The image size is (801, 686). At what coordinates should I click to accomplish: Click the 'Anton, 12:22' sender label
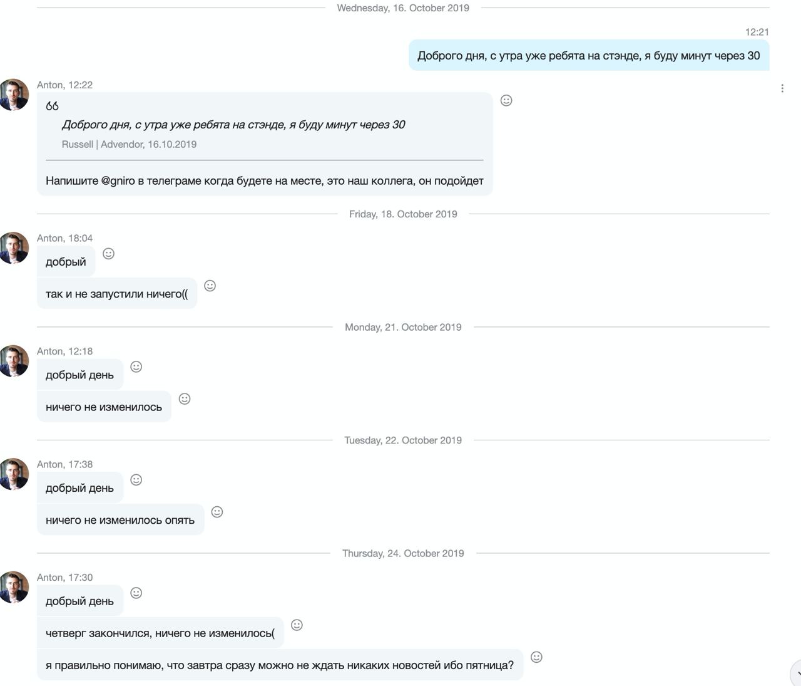64,85
